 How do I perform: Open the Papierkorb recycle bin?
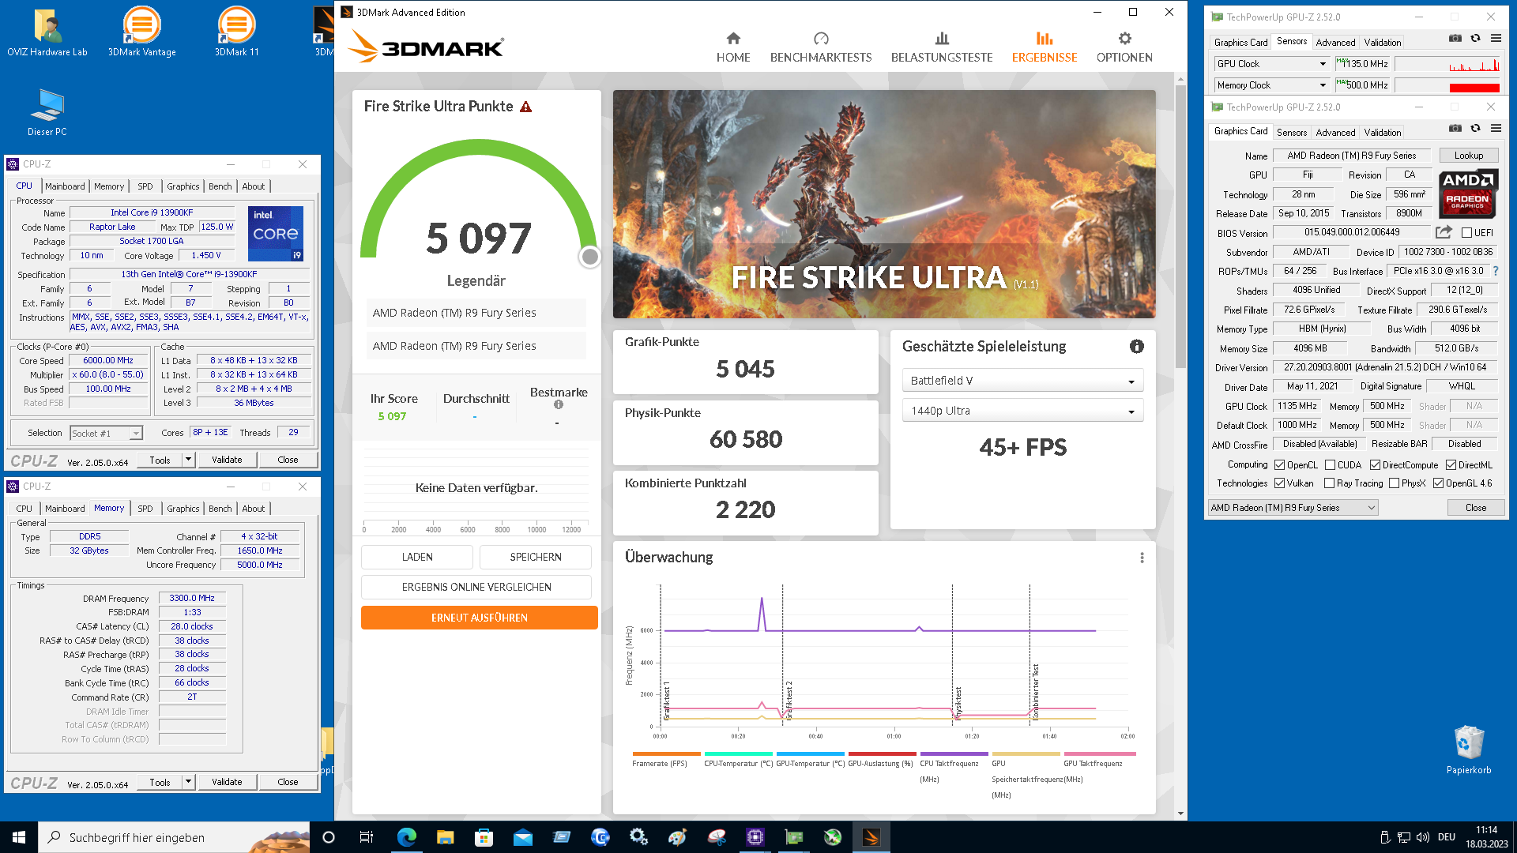pyautogui.click(x=1469, y=750)
